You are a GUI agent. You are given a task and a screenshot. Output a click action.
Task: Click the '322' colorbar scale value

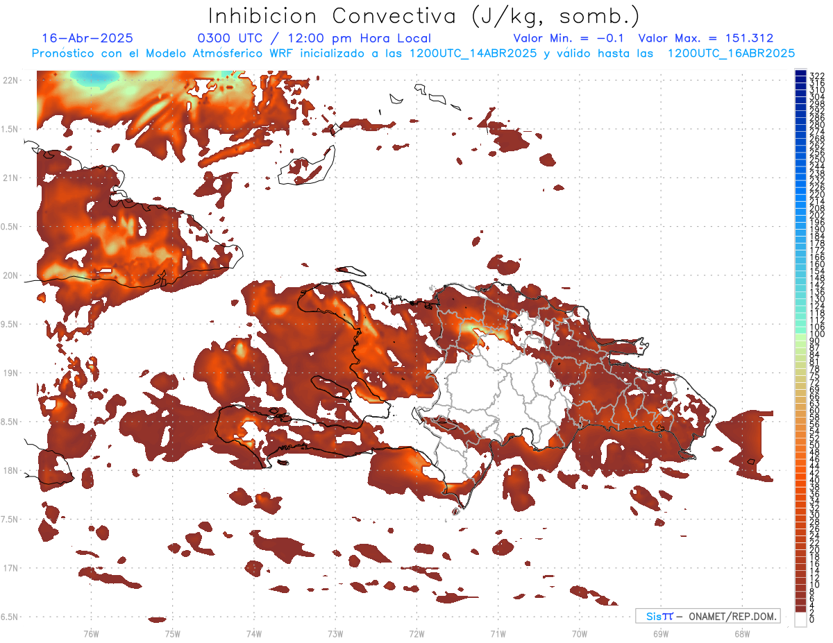point(817,76)
